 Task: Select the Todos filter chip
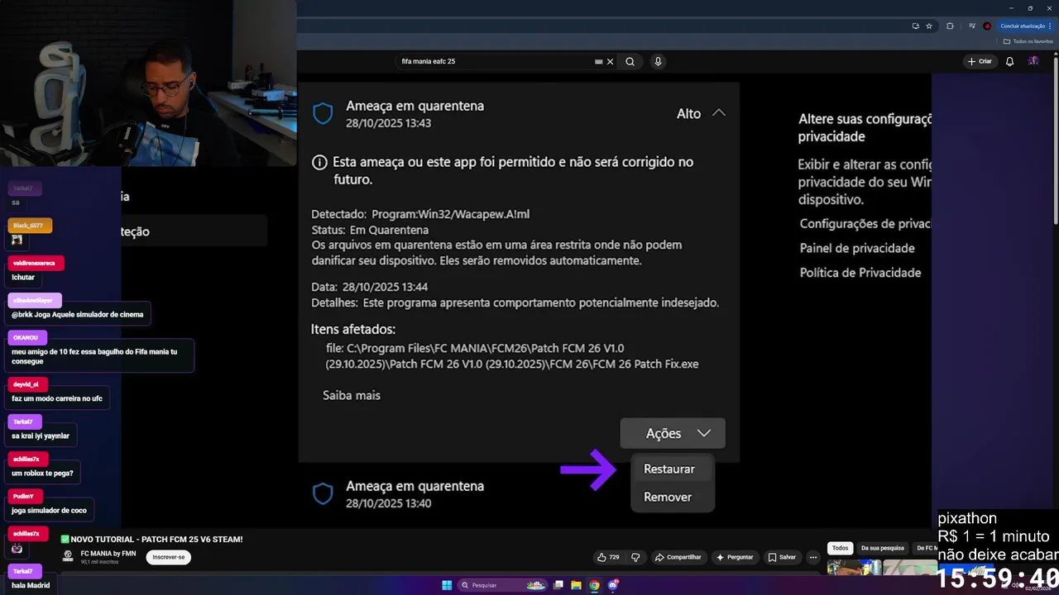[841, 548]
